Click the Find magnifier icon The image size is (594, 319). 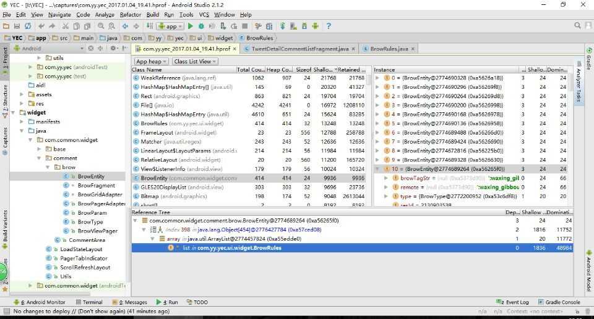[101, 26]
